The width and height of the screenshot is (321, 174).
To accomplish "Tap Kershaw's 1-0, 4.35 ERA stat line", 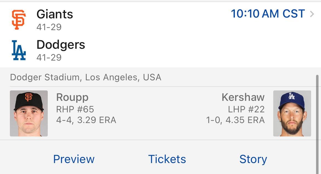I will (235, 120).
